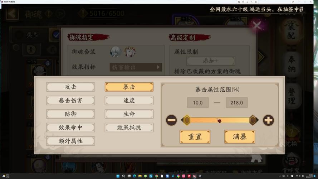Click the plus button beside the crit slider
The height and width of the screenshot is (179, 318).
tap(268, 120)
